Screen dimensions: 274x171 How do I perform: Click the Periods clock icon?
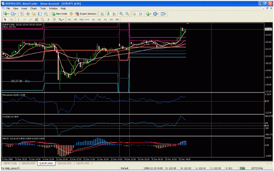155,14
